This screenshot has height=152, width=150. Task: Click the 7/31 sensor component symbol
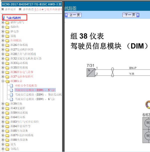(91, 72)
